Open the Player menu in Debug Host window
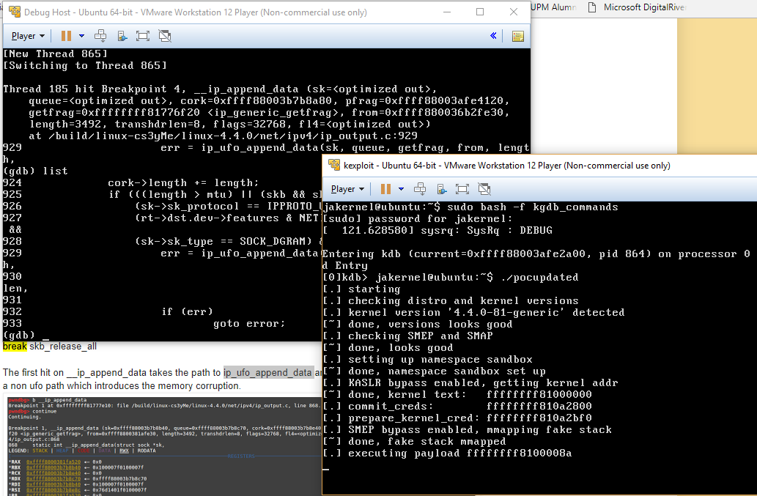757x496 pixels. point(26,35)
